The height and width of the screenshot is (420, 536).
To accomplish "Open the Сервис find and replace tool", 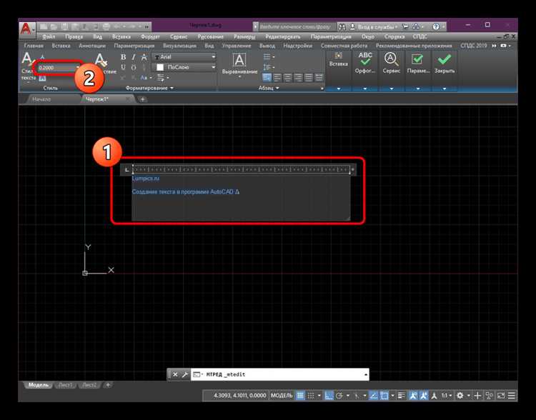I will [391, 63].
